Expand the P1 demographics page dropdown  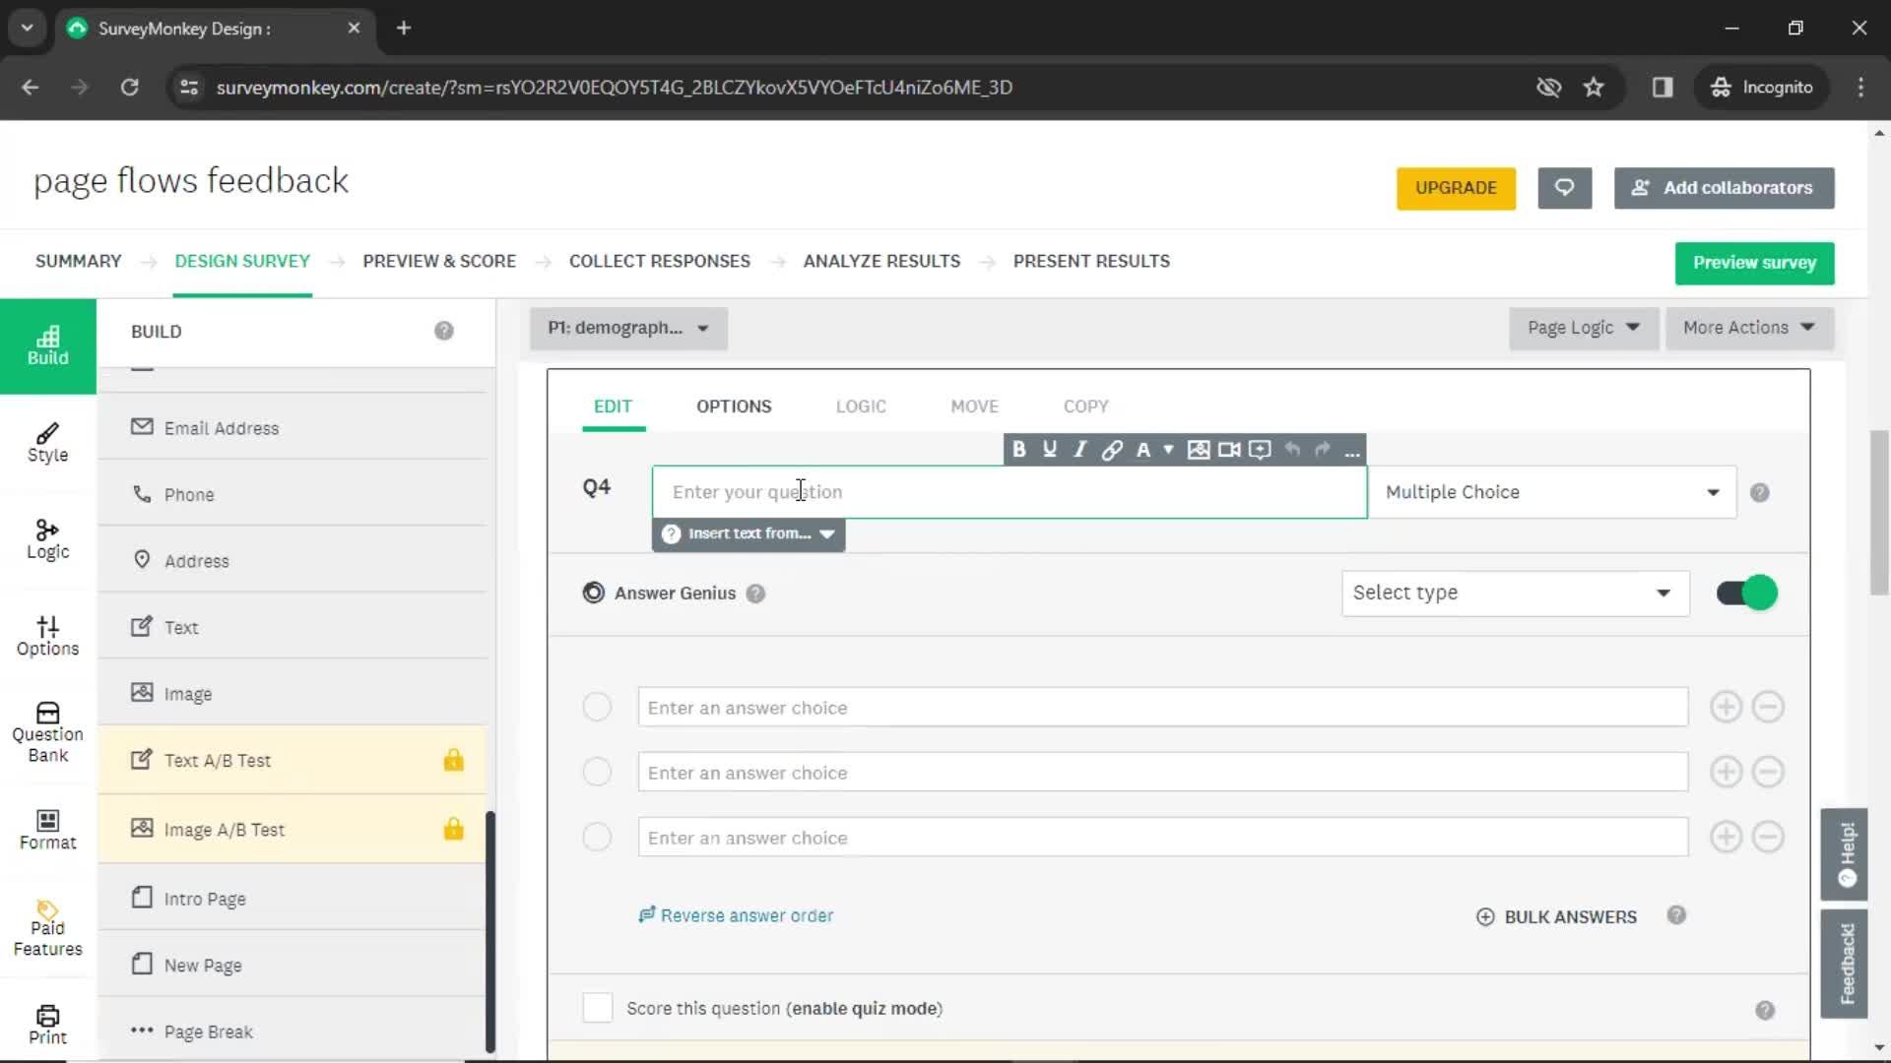(701, 327)
